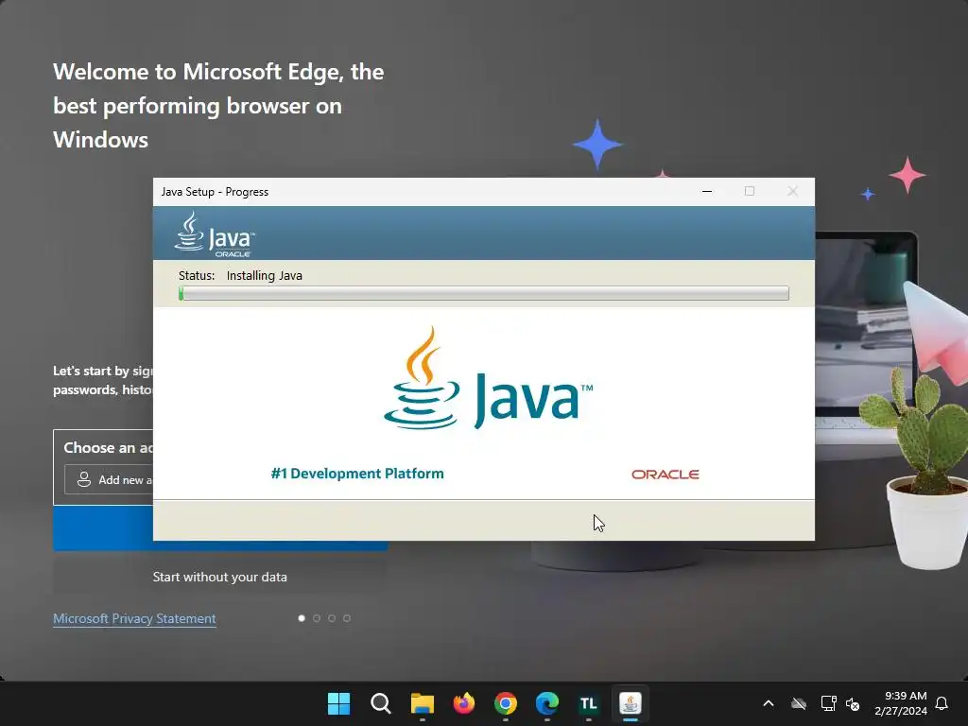Select the fourth page indicator dot
The height and width of the screenshot is (726, 968).
[x=347, y=618]
